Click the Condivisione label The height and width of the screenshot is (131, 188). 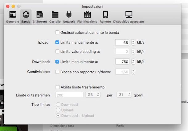(39, 72)
